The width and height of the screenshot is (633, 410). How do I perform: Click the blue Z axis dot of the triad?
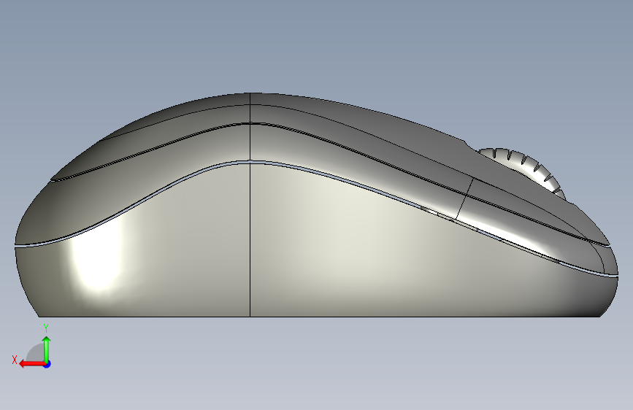point(47,364)
